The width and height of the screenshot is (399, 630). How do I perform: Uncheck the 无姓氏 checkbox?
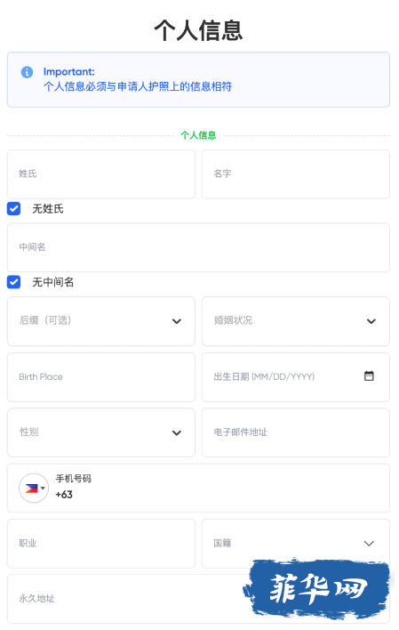pyautogui.click(x=13, y=209)
